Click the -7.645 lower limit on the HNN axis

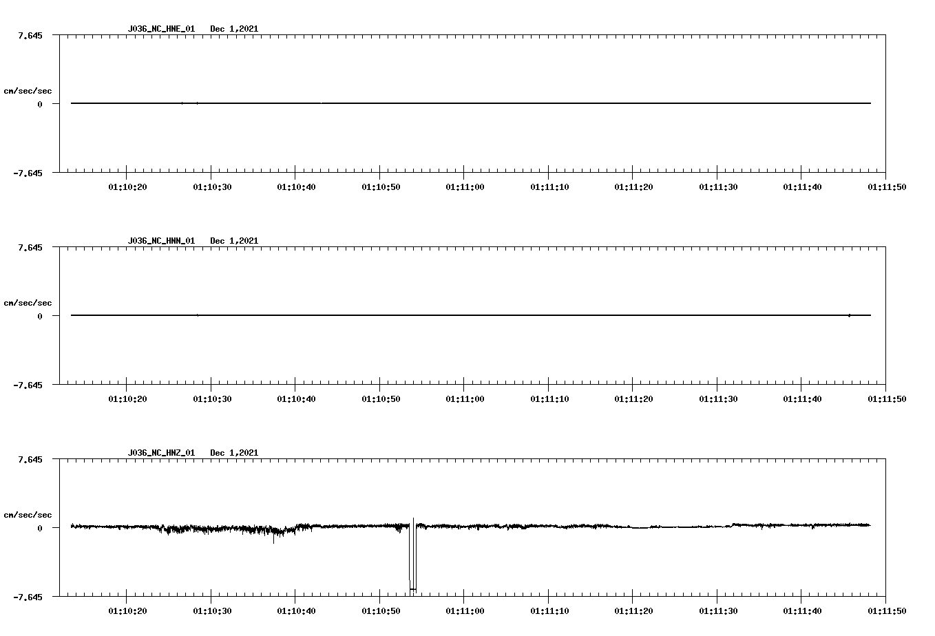point(28,385)
